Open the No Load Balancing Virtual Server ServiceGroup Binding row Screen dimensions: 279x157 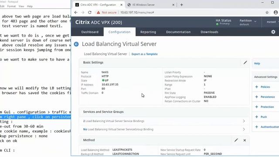pyautogui.click(x=164, y=130)
